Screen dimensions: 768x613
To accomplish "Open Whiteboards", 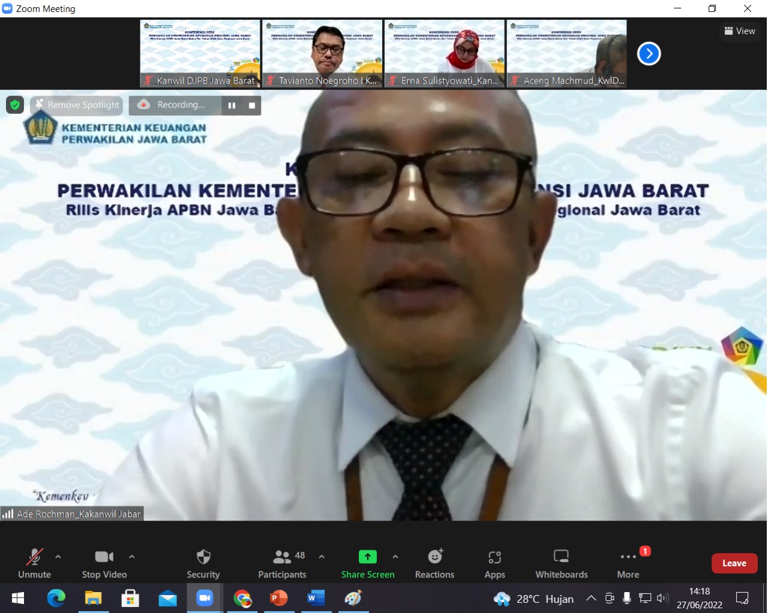I will 561,563.
